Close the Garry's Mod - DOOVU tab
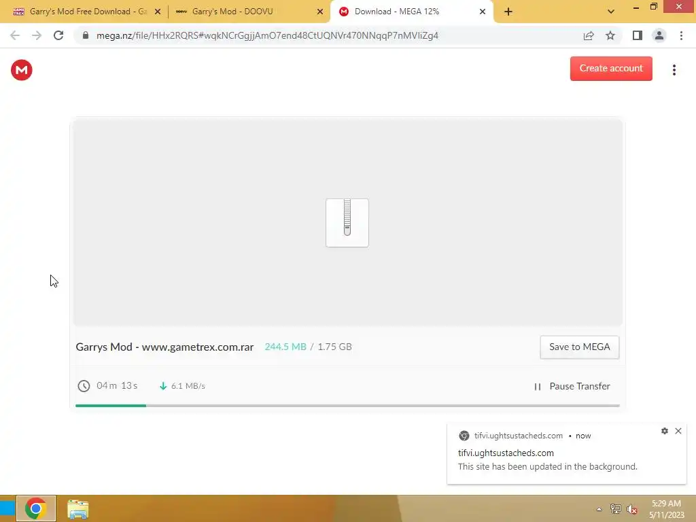Screen dimensions: 696x522 [x=320, y=12]
